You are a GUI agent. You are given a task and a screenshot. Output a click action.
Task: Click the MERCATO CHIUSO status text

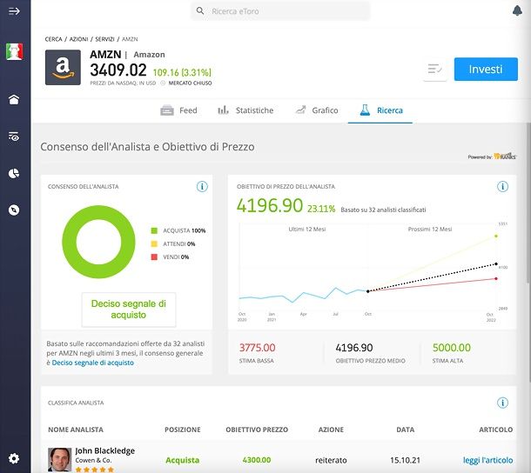pyautogui.click(x=190, y=83)
